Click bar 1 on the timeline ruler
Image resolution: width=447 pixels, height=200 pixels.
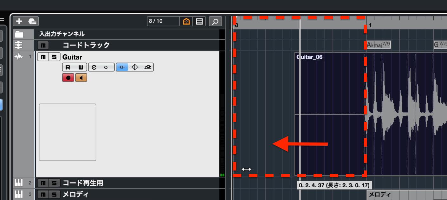point(370,25)
